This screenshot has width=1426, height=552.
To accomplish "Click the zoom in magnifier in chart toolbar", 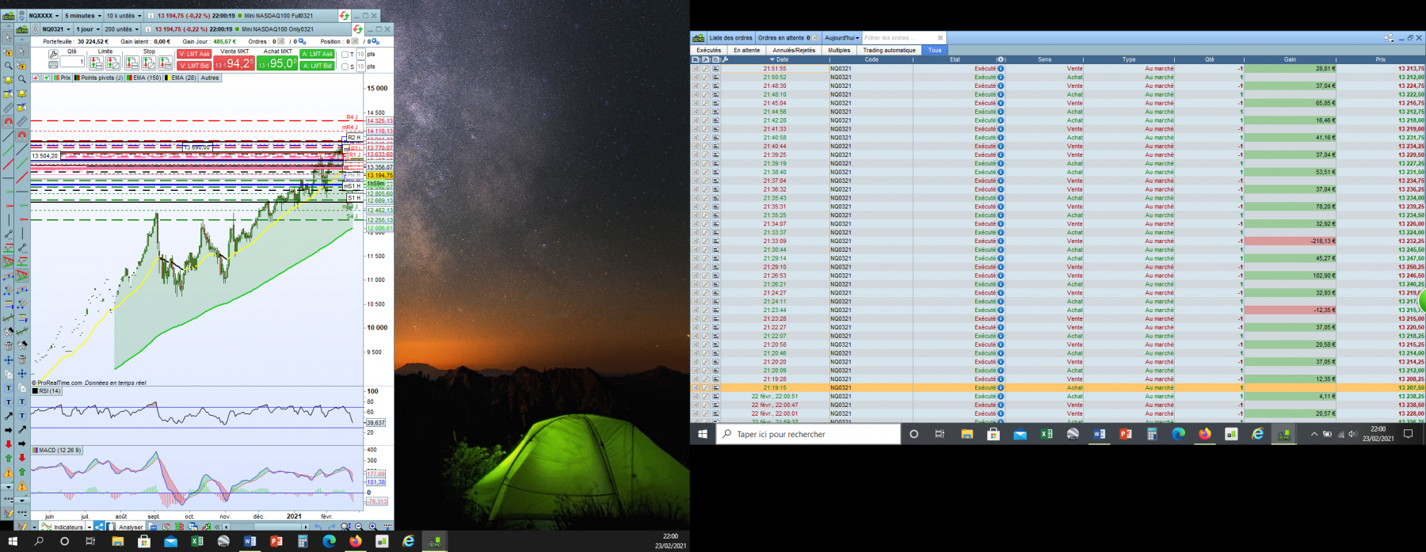I will pyautogui.click(x=372, y=527).
